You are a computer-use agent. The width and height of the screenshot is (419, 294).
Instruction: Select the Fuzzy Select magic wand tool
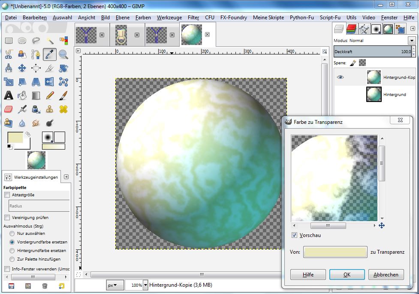[x=50, y=41]
